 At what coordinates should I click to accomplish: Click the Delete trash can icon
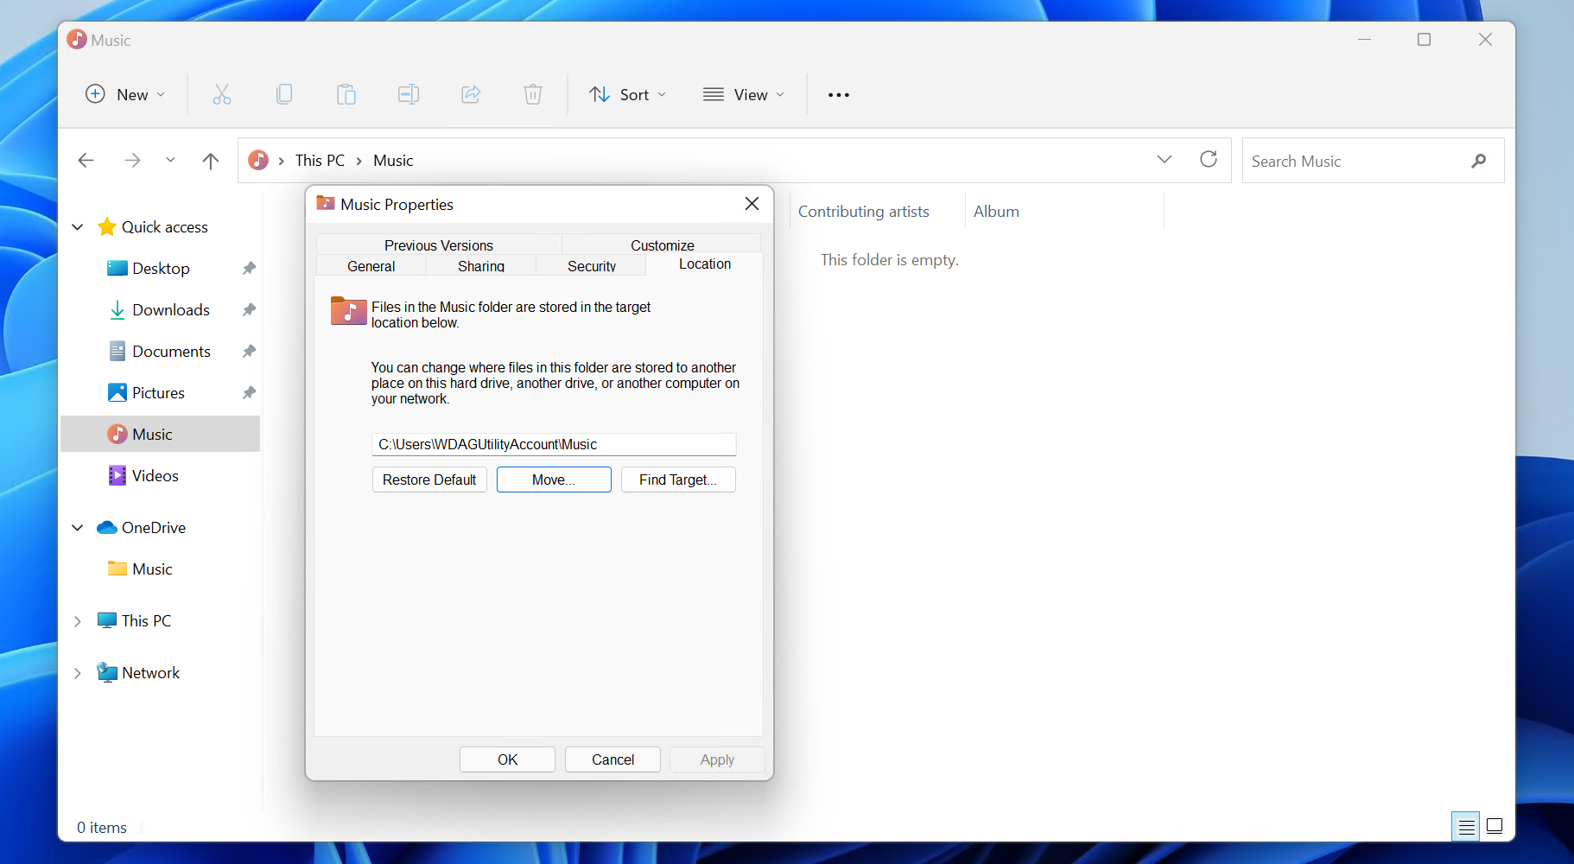click(533, 95)
